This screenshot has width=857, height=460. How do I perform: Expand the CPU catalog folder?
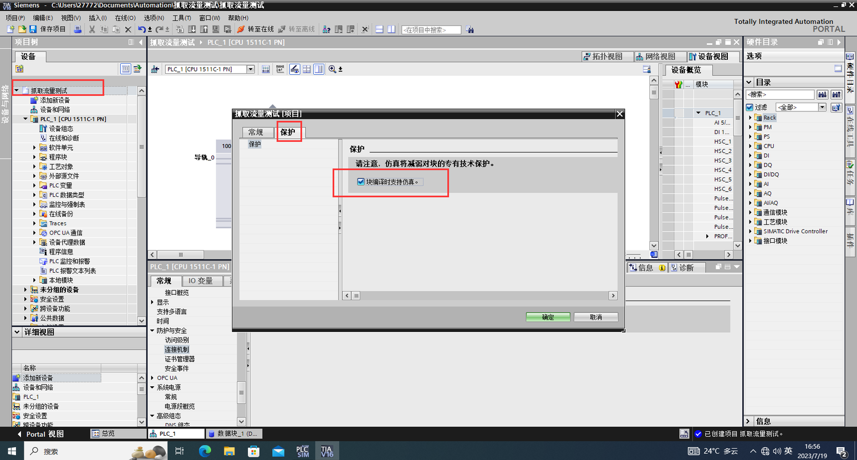point(750,146)
